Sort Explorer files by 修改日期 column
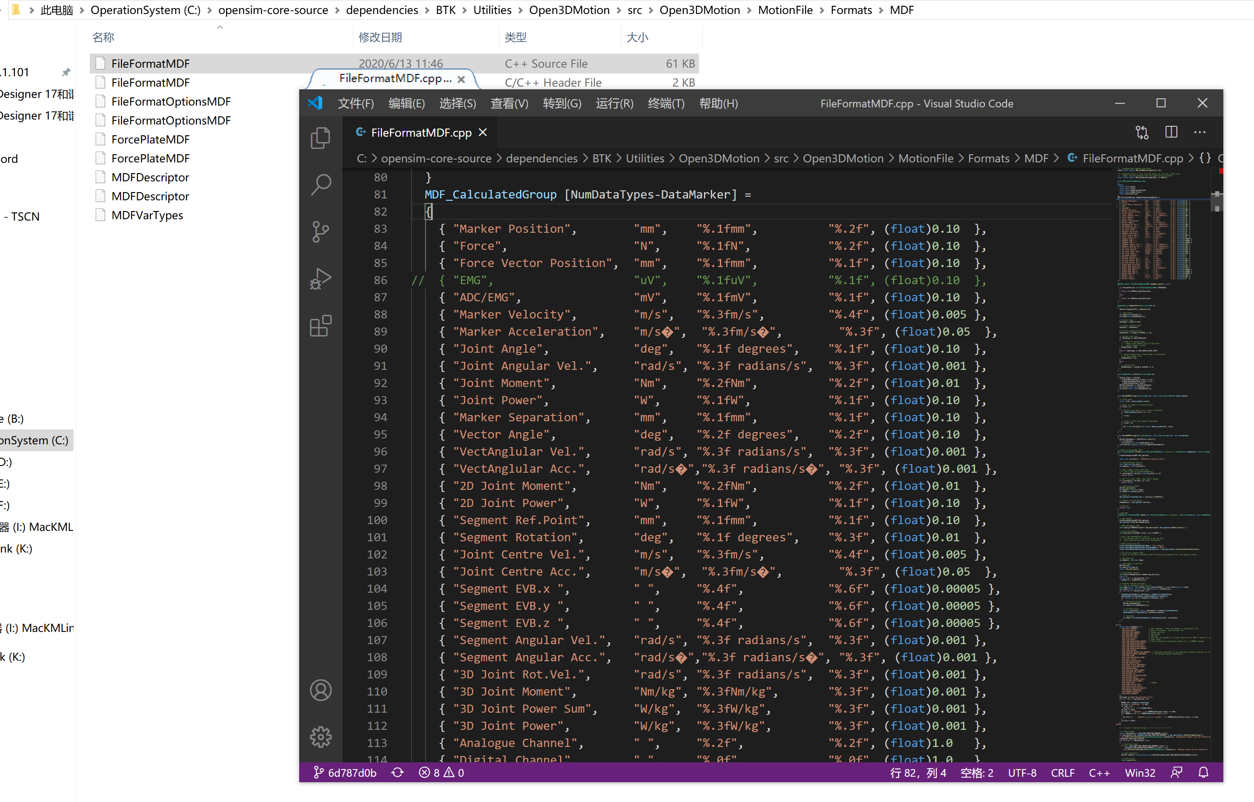This screenshot has width=1254, height=802. pos(426,37)
